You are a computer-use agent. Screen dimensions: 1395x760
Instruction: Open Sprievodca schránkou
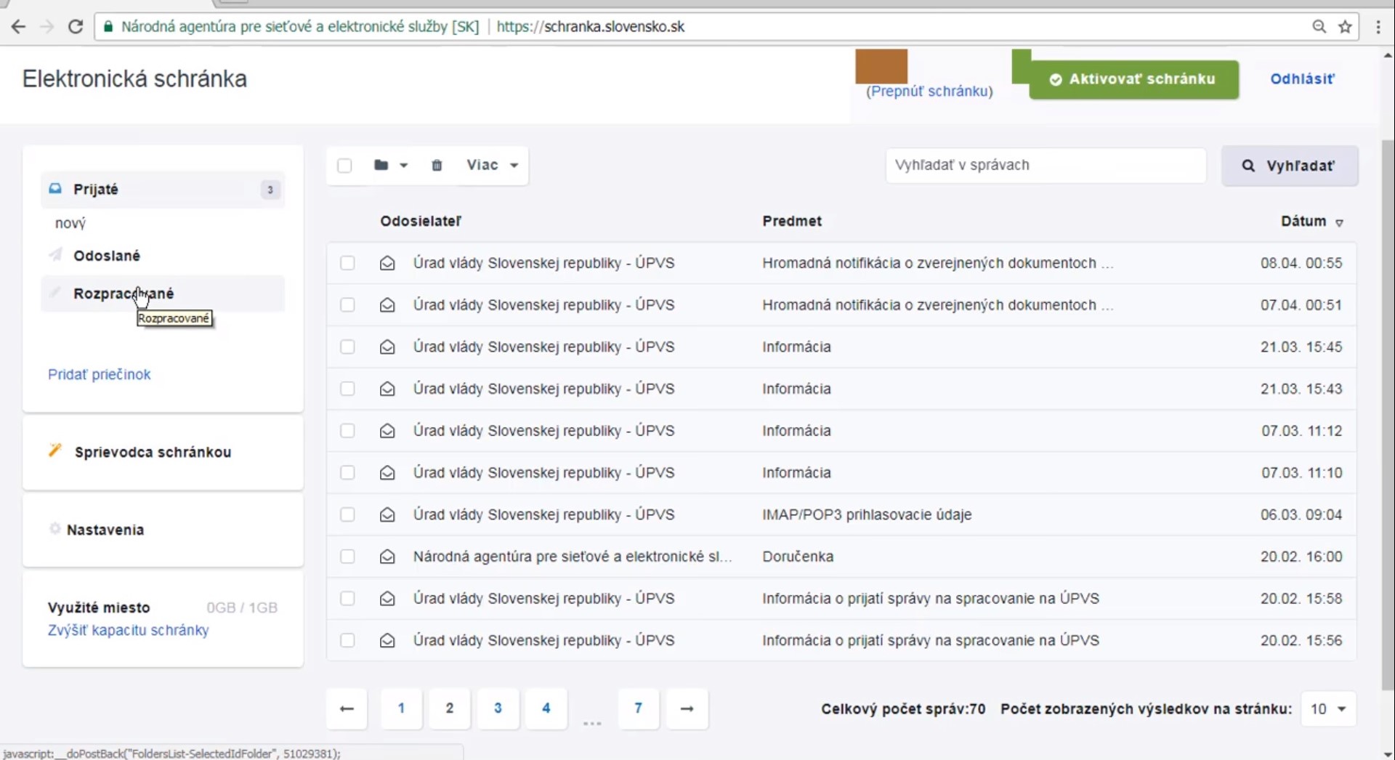tap(153, 452)
